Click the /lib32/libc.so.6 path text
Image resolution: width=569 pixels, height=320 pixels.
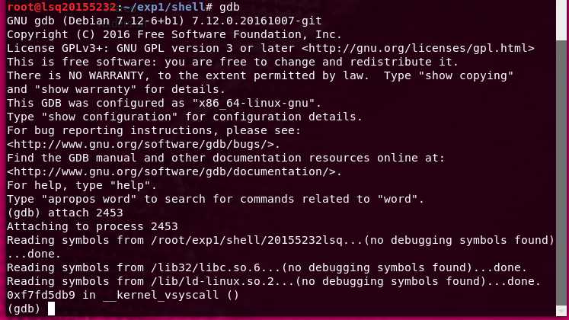(206, 267)
